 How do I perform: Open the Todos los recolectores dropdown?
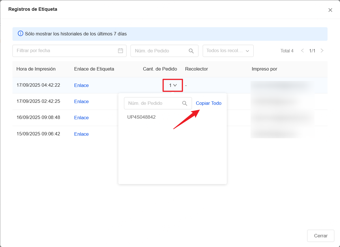pos(228,51)
